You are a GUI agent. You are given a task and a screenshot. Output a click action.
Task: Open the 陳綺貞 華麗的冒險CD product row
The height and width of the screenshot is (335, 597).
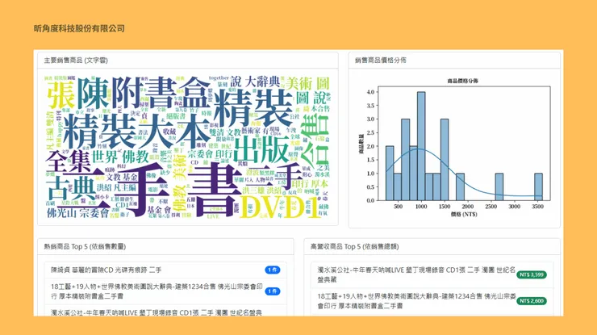tap(165, 270)
